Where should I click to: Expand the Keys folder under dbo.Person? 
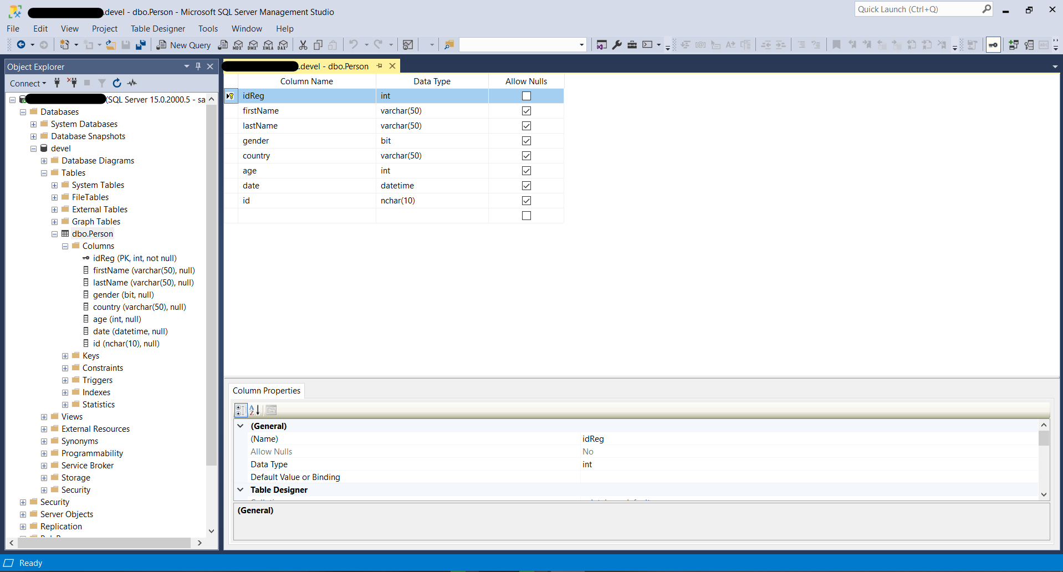pyautogui.click(x=65, y=356)
